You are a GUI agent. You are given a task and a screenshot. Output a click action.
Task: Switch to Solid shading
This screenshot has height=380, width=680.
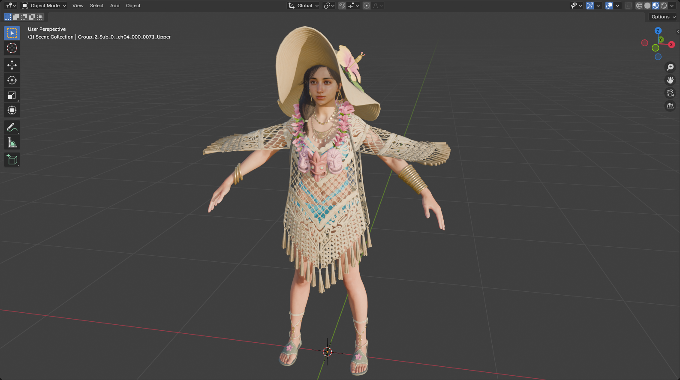pyautogui.click(x=647, y=6)
